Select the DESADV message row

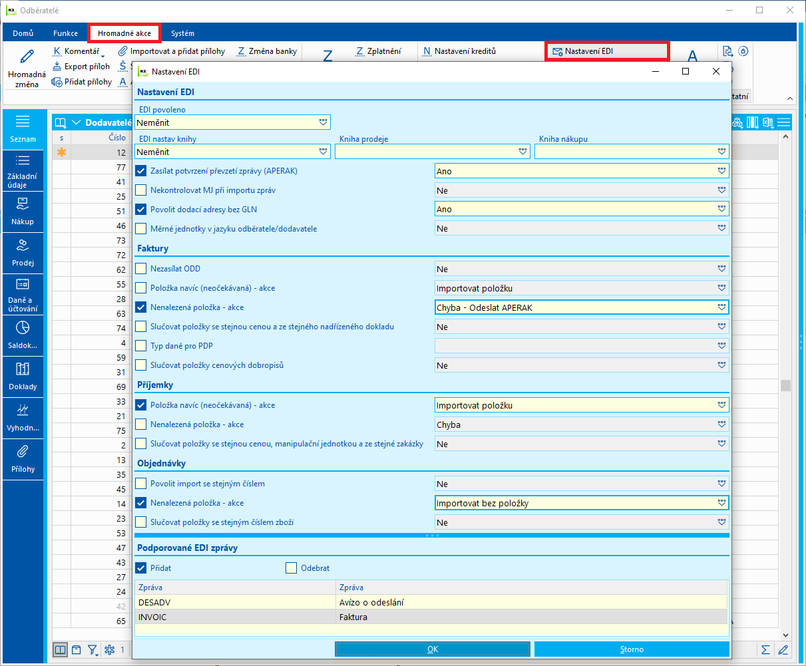431,602
